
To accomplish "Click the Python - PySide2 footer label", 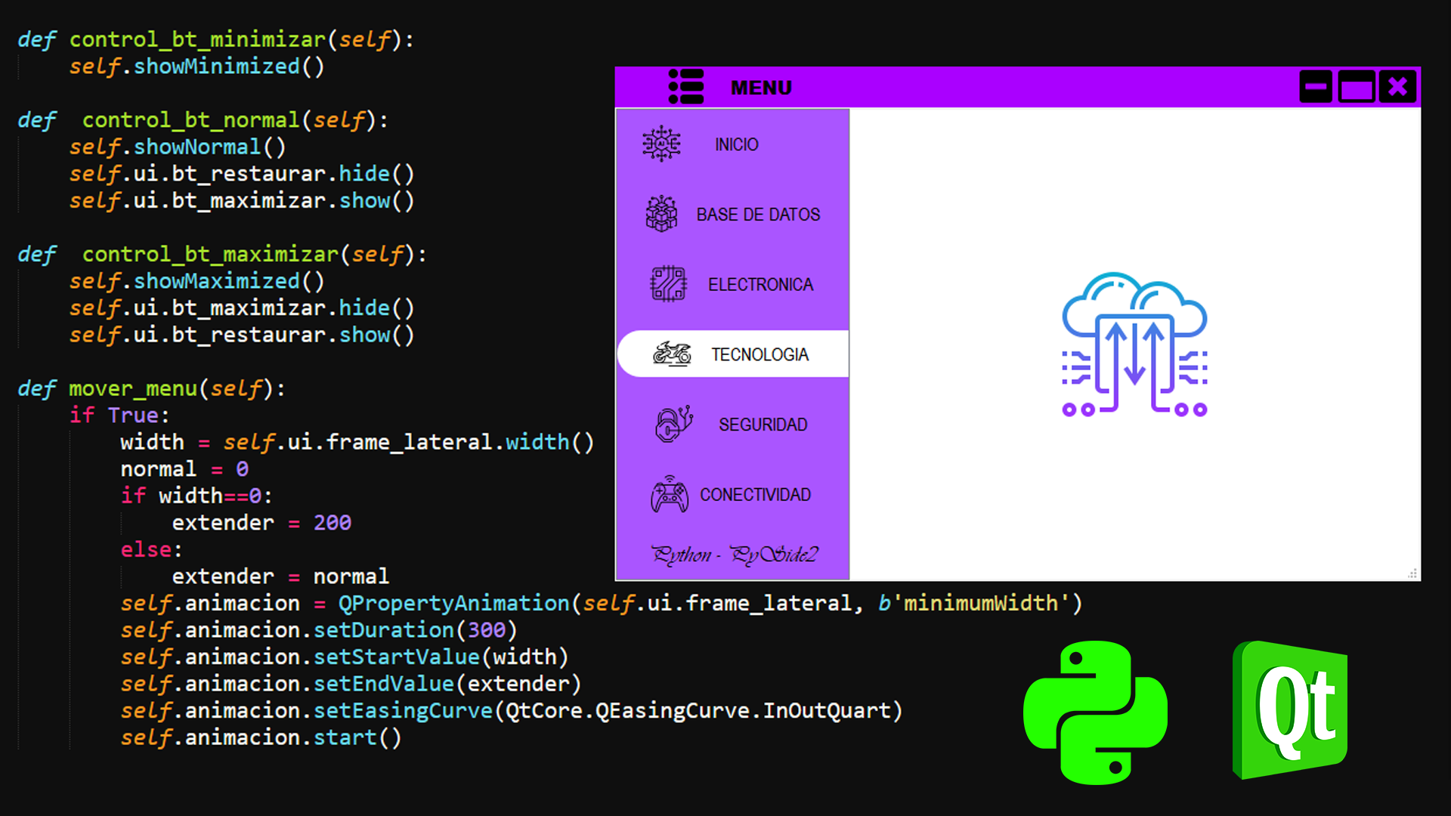I will 735,555.
